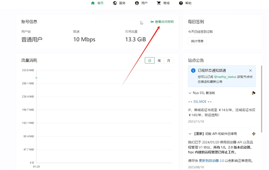Click the announcements panel scrollbar
This screenshot has height=170, width=269.
click(x=261, y=99)
